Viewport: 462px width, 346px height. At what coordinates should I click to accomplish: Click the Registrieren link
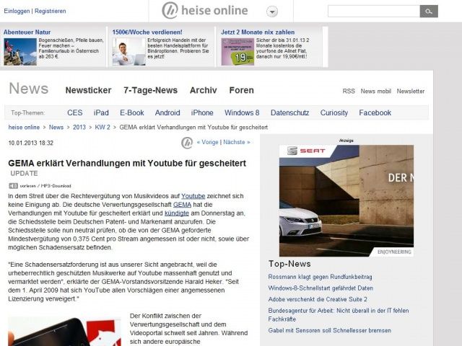click(50, 11)
